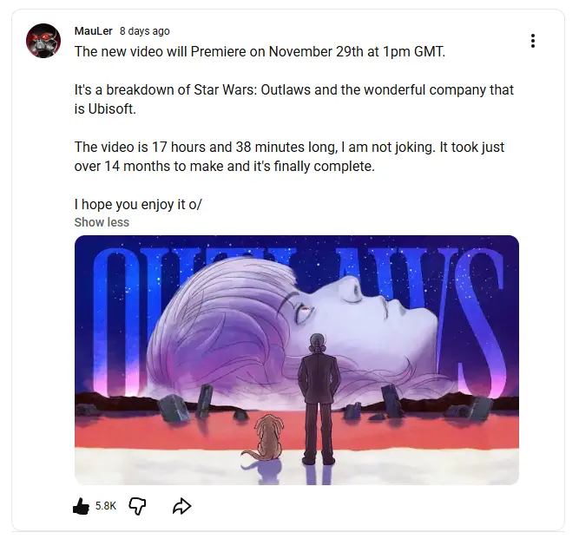This screenshot has height=539, width=579.
Task: Open the Outlaws artwork image
Action: click(x=297, y=360)
